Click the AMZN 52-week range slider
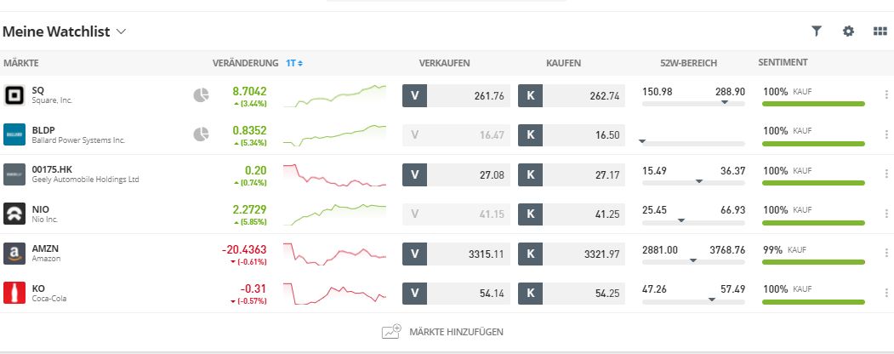The height and width of the screenshot is (354, 894). coord(693,261)
